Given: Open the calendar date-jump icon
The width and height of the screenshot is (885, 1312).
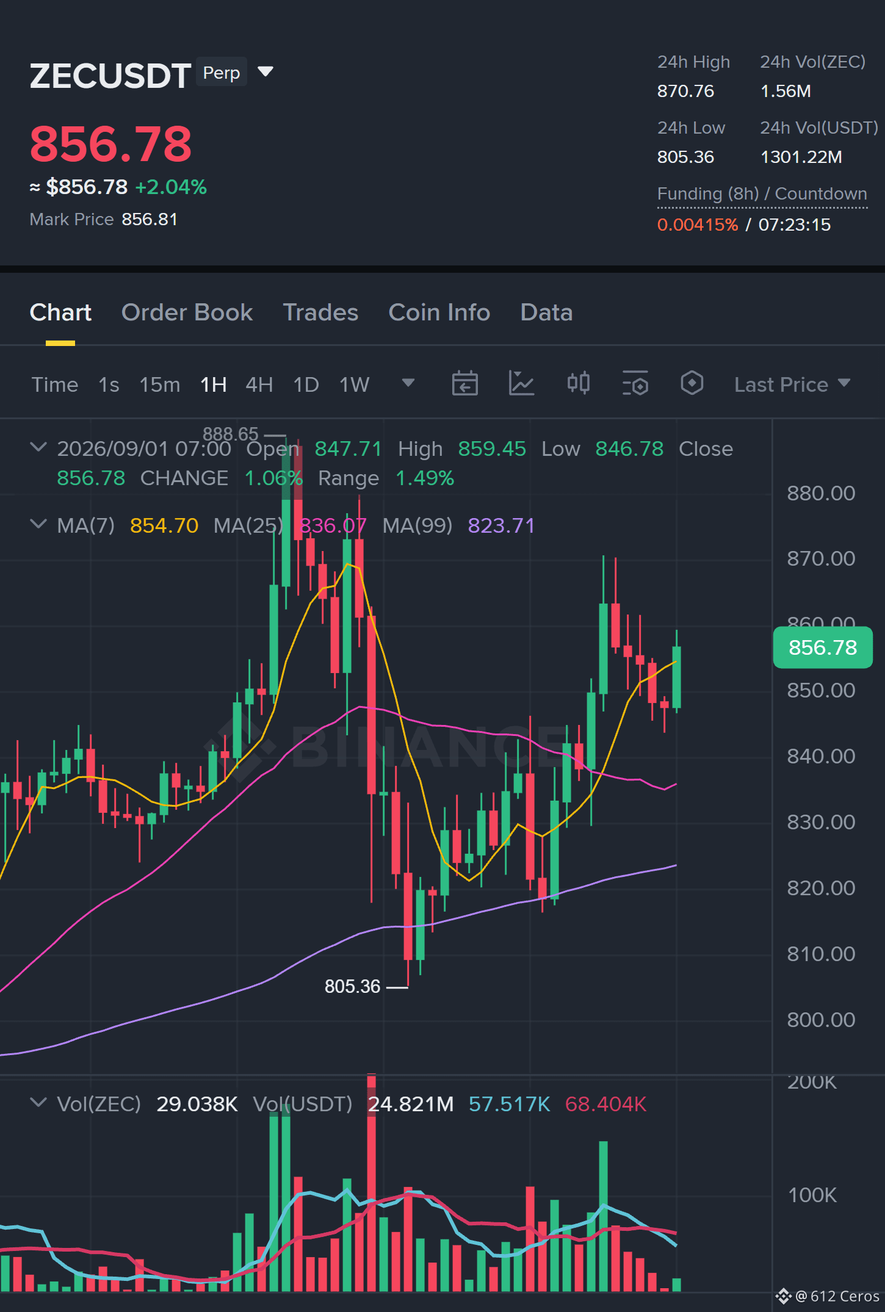Looking at the screenshot, I should [464, 384].
